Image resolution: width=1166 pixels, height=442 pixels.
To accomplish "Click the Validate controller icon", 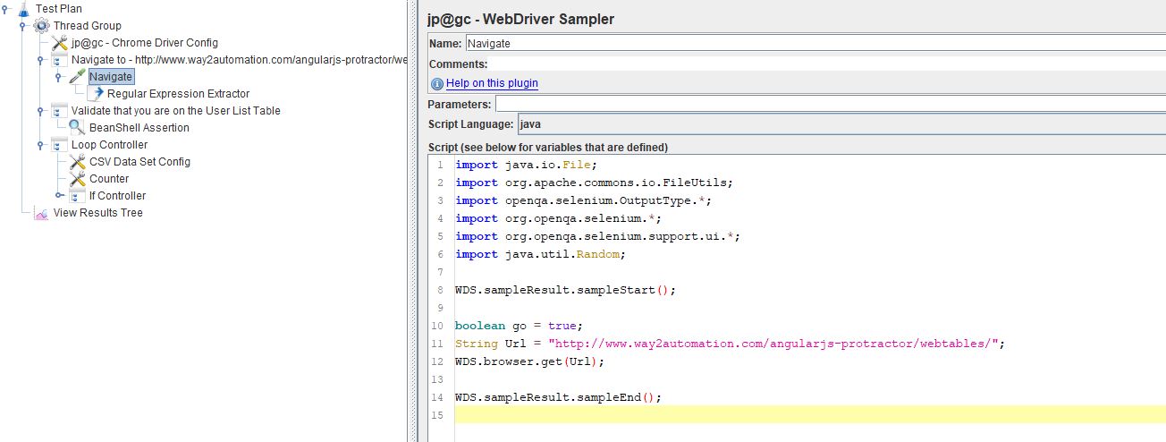I will point(59,111).
